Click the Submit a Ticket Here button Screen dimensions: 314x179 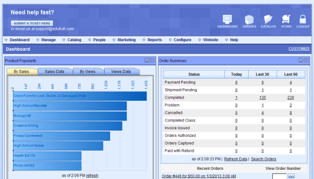point(32,23)
